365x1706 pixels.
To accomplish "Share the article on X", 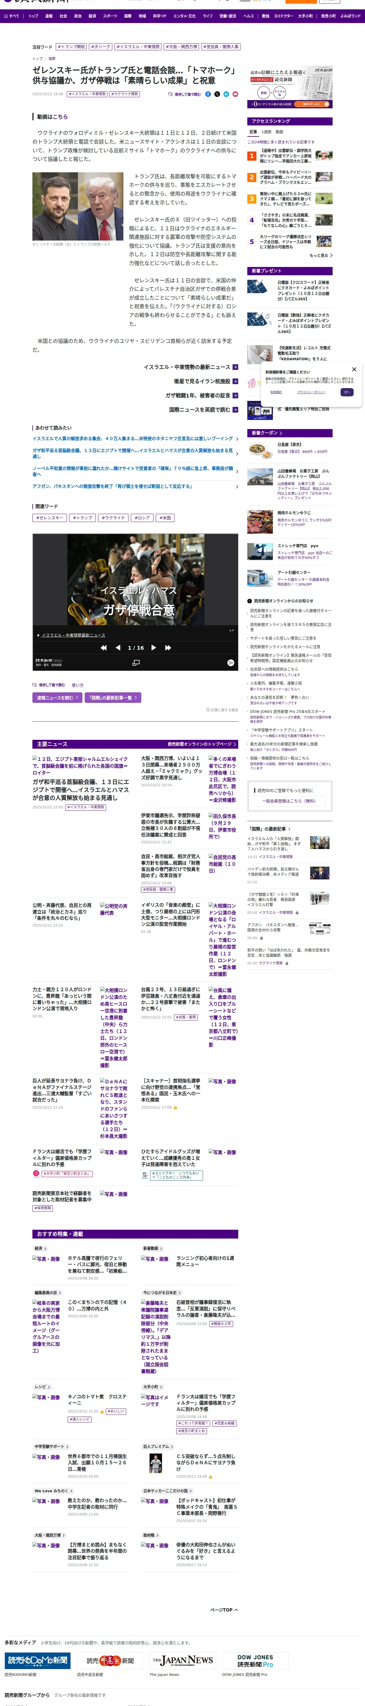I will click(x=217, y=94).
